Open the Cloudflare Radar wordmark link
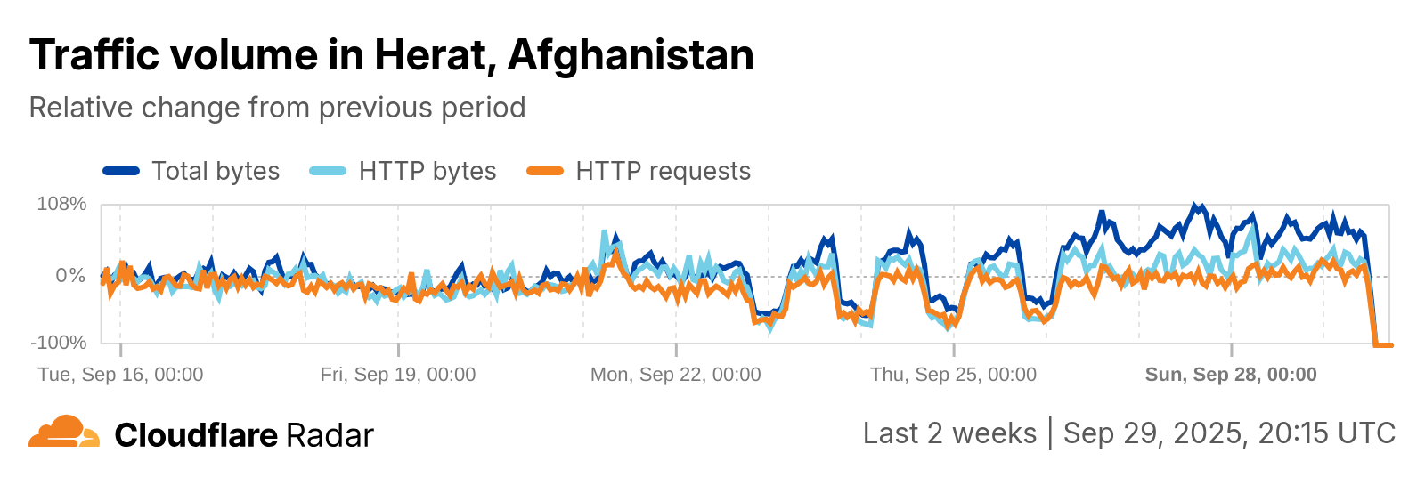Image resolution: width=1425 pixels, height=477 pixels. tap(244, 435)
